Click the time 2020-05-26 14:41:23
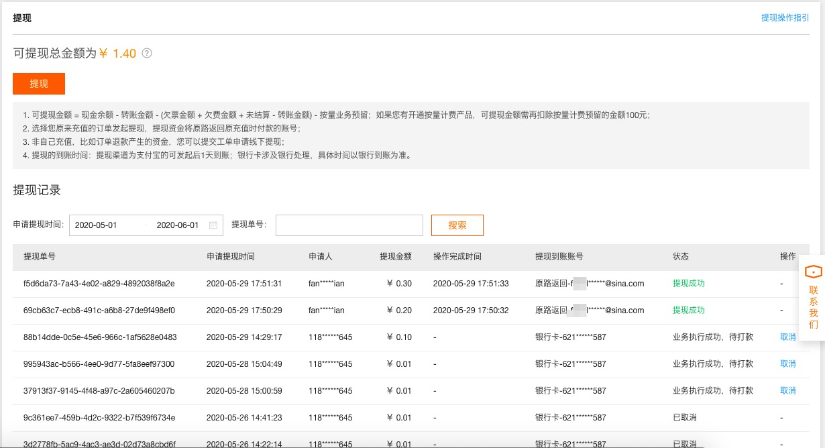 244,418
